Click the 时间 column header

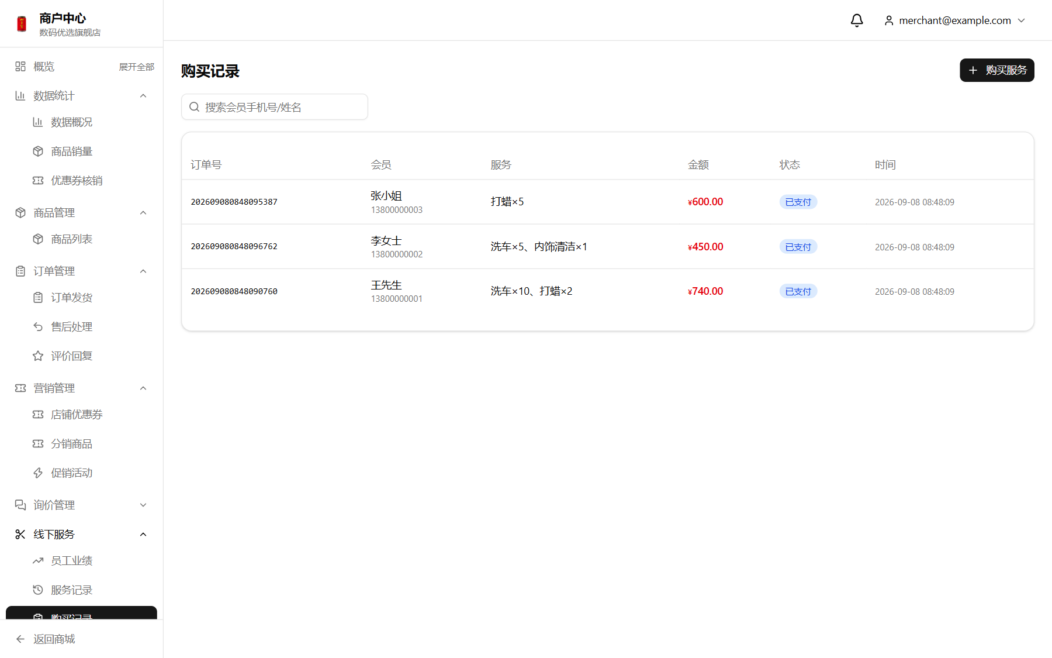coord(885,165)
